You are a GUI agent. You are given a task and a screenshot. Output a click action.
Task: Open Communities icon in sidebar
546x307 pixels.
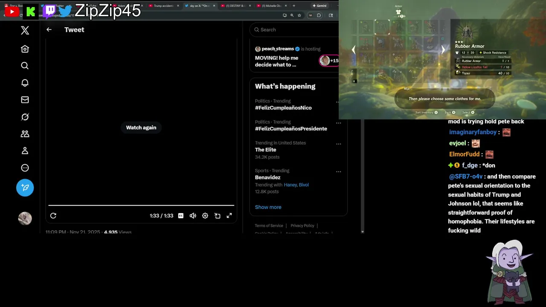25,134
